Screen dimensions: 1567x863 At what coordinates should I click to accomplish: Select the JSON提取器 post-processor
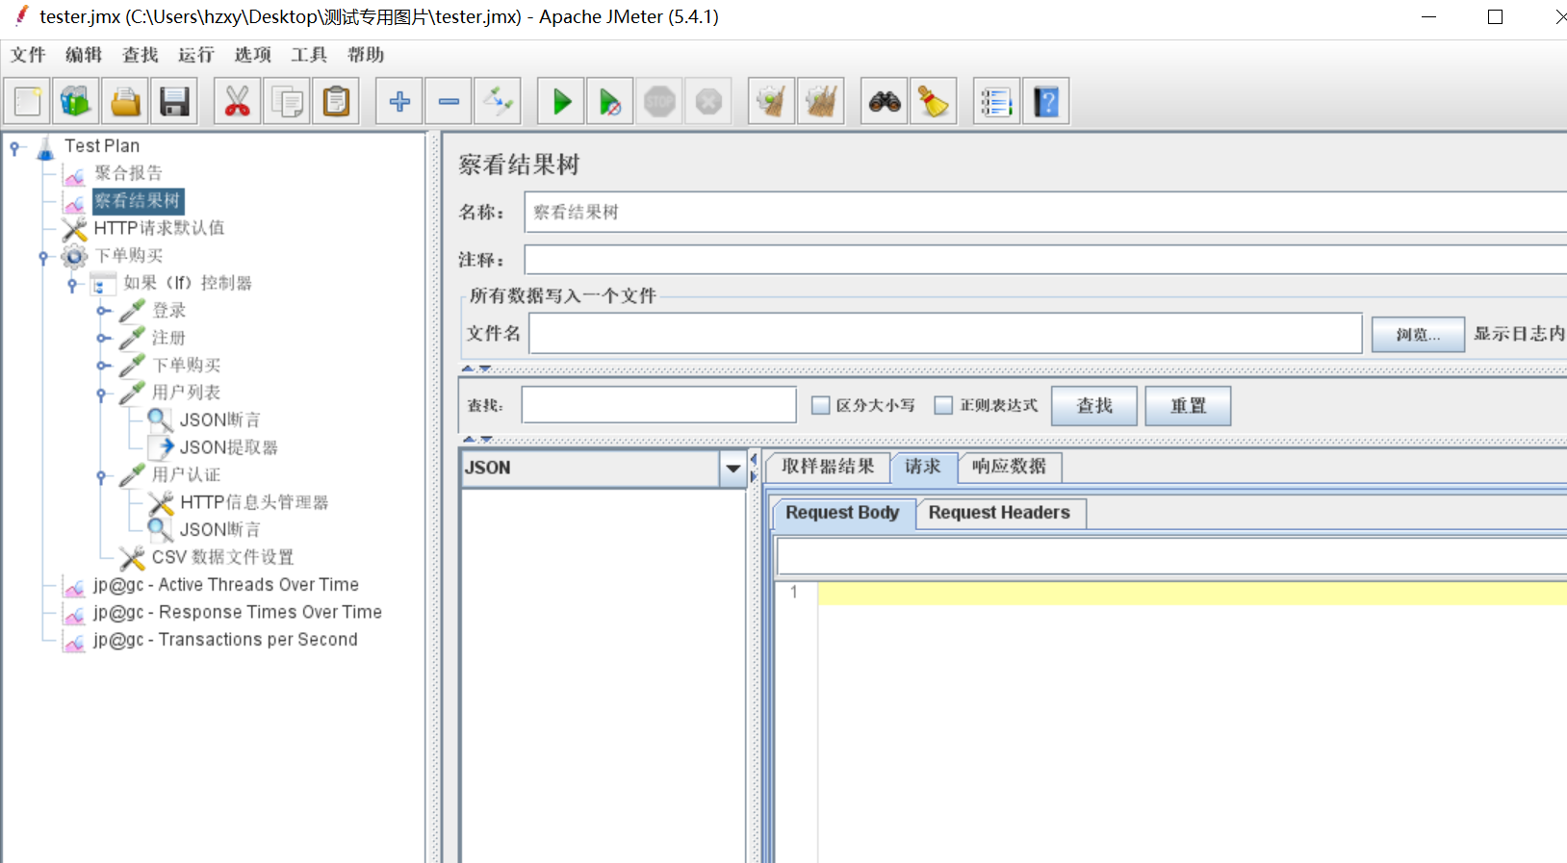click(x=228, y=447)
